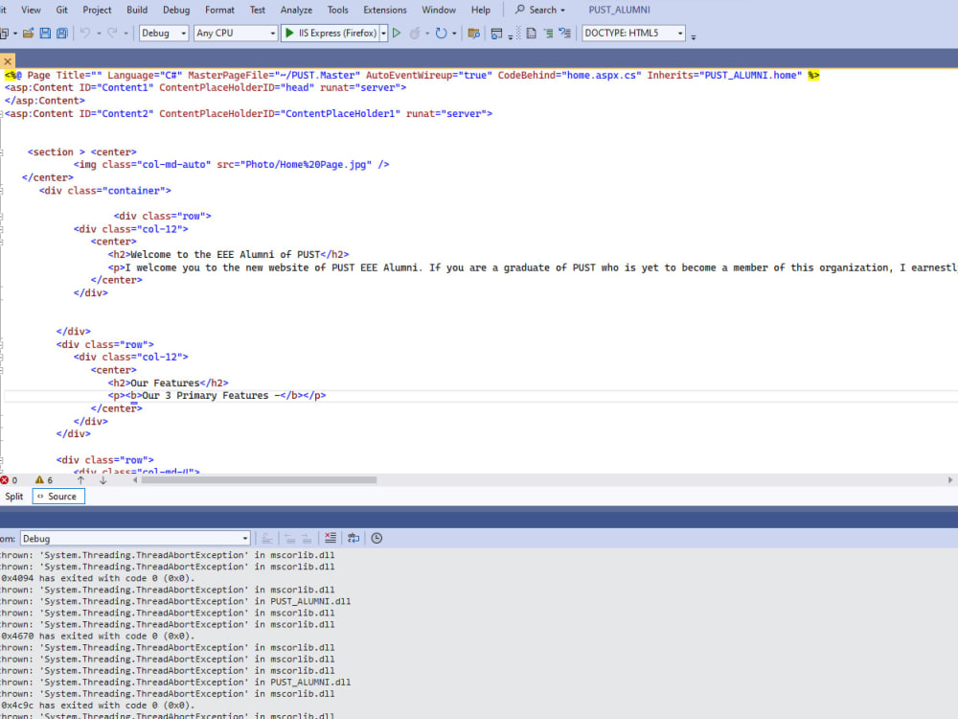Start debugging with IIS Express (Firefox)
This screenshot has width=958, height=719.
[331, 33]
